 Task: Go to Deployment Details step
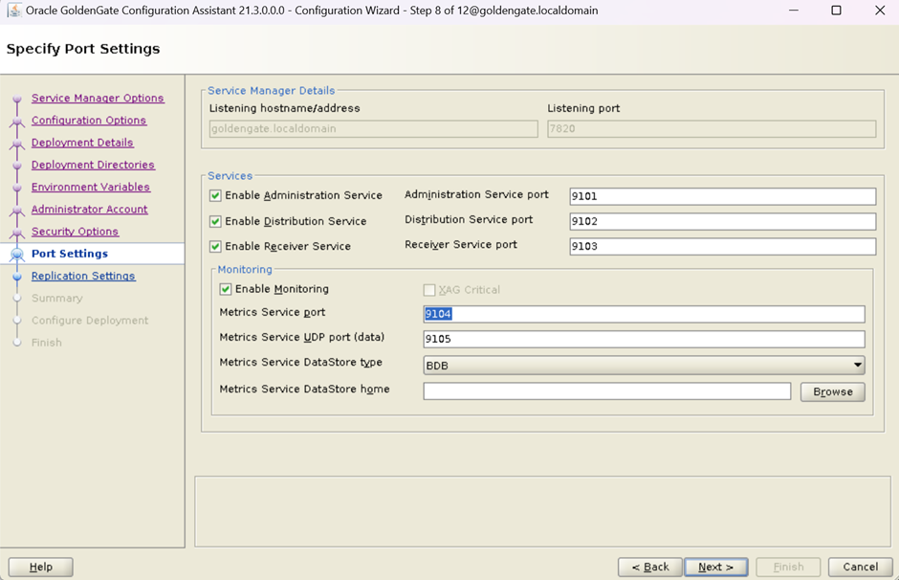pos(82,143)
